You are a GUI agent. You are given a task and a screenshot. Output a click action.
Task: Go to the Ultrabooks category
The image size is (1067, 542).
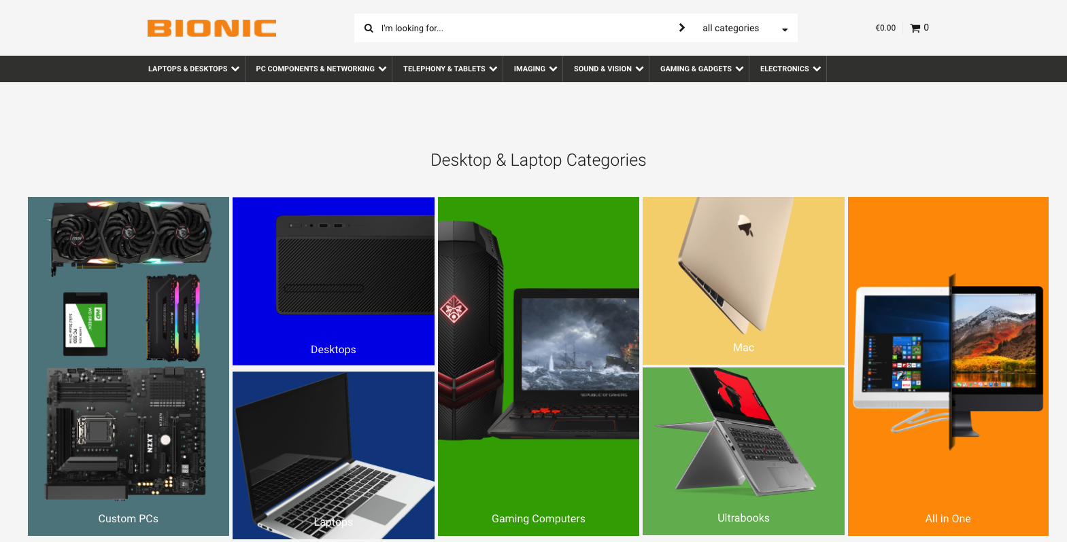point(743,451)
